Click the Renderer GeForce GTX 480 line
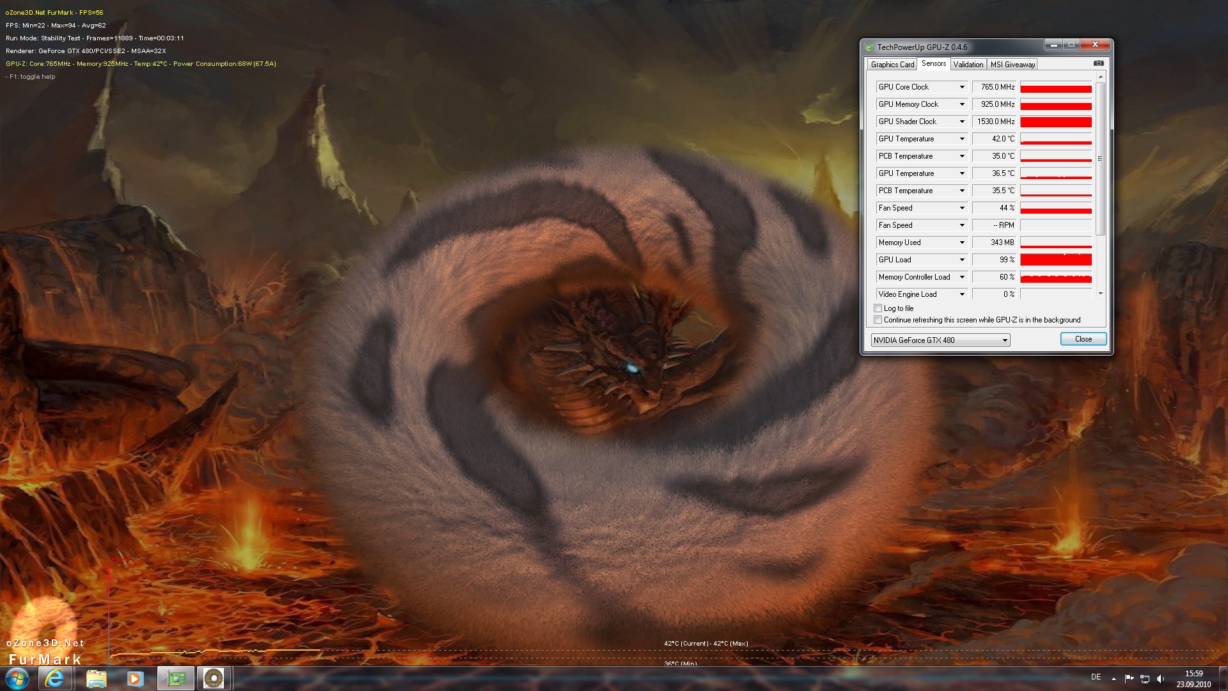 (x=86, y=51)
